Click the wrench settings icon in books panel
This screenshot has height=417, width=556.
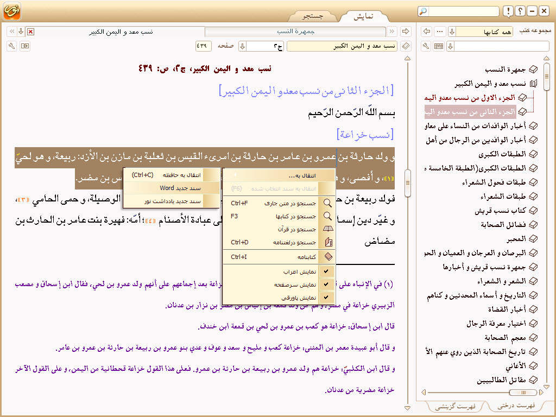point(426,46)
